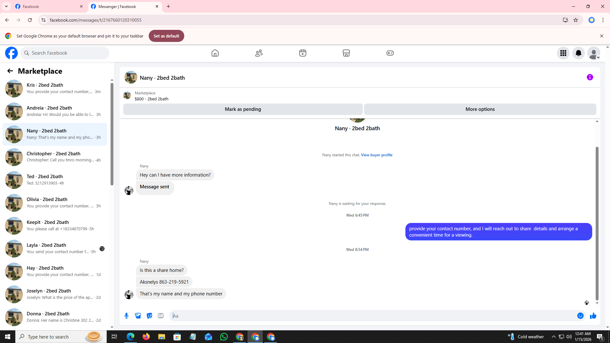This screenshot has width=610, height=343.
Task: Expand the Chrome tab search dropdown
Action: [6, 6]
